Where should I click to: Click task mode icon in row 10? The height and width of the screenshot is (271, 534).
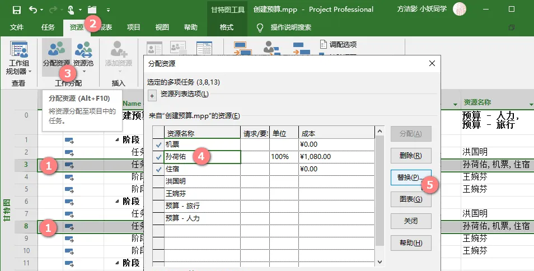click(x=69, y=251)
